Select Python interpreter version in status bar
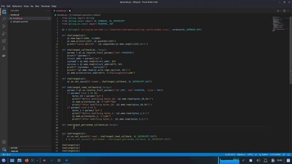Screen dimensions: 292x164 [x=275, y=155]
